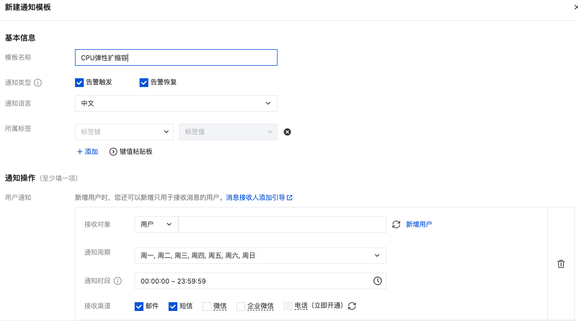Open the 用户 recipient type dropdown

click(156, 224)
